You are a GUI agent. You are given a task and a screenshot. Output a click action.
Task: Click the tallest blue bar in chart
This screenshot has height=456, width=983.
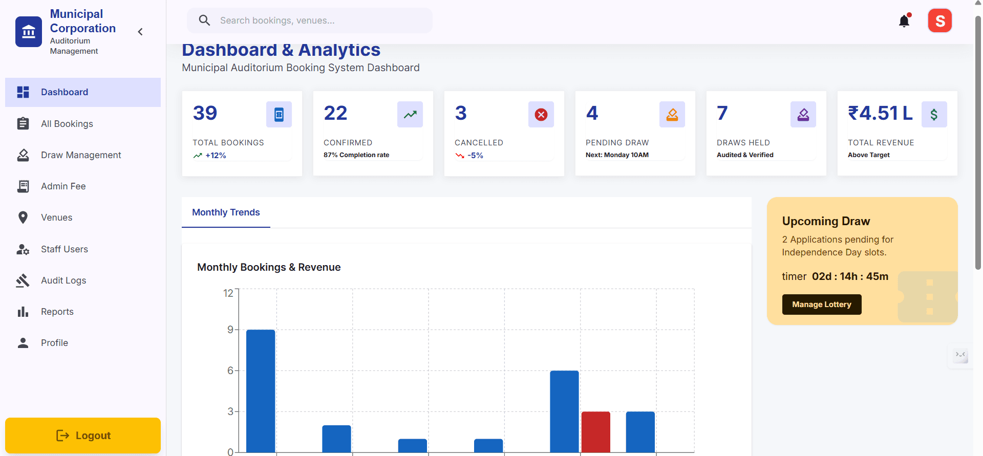tap(261, 391)
